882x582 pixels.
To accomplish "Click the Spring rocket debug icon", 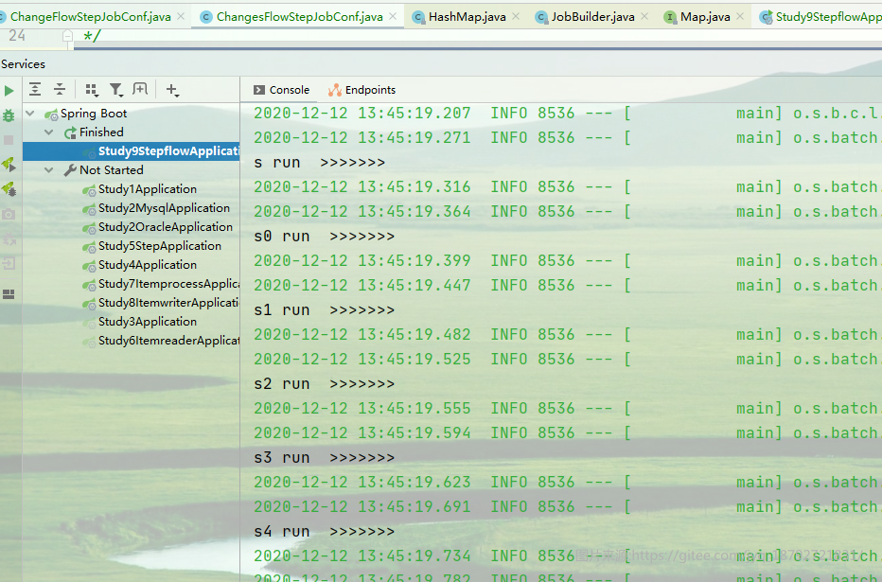I will coord(9,189).
